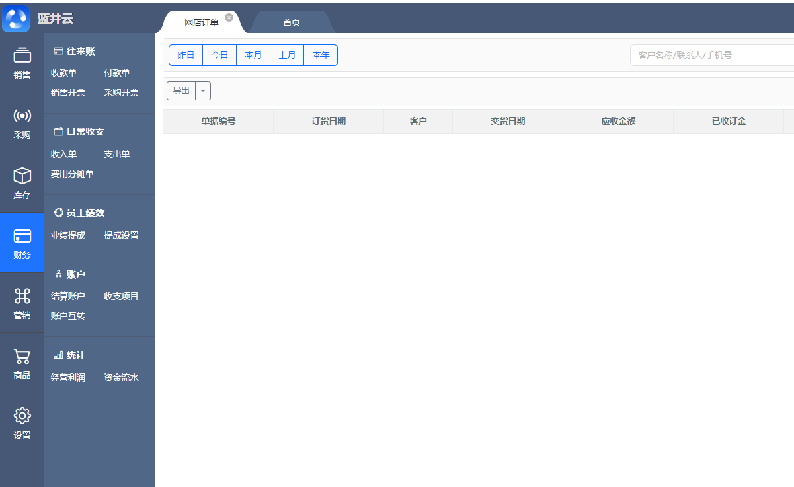The width and height of the screenshot is (794, 487).
Task: Open 收入单 menu item
Action: [x=64, y=154]
